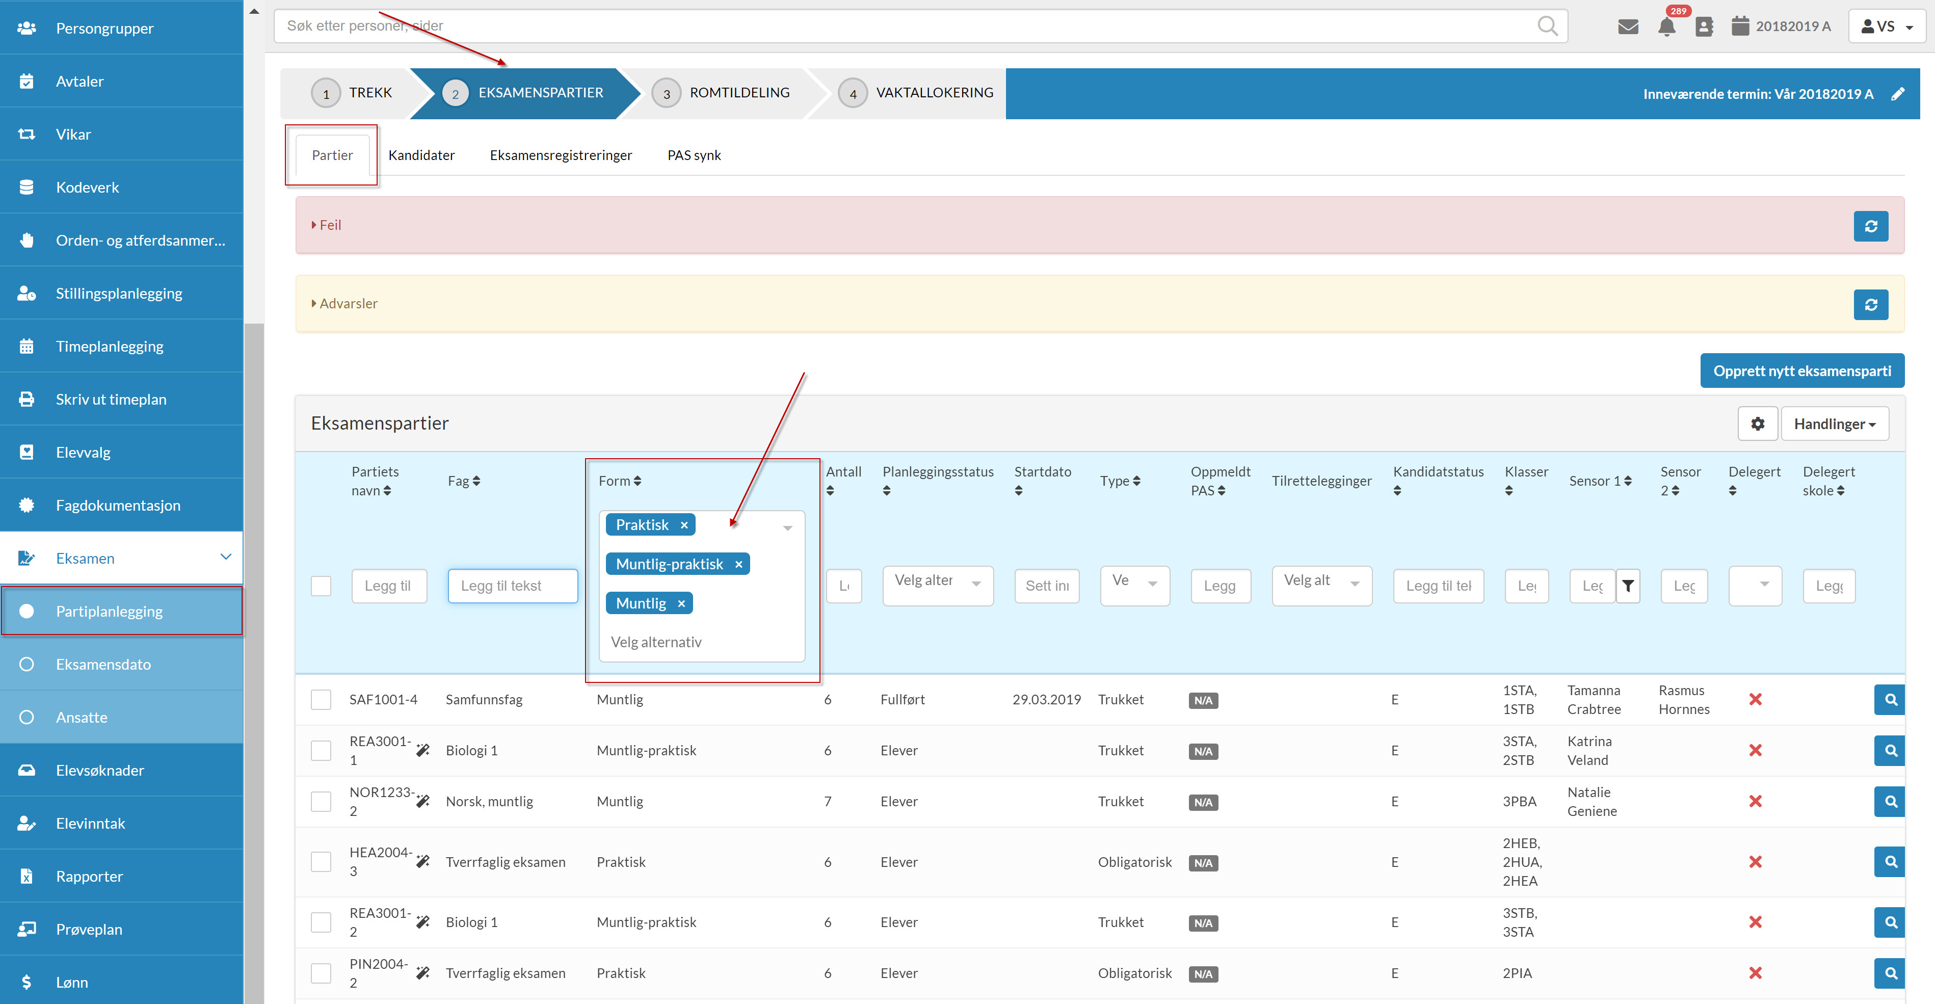View details for SAF1001-4 row
This screenshot has height=1004, width=1935.
click(x=1890, y=700)
